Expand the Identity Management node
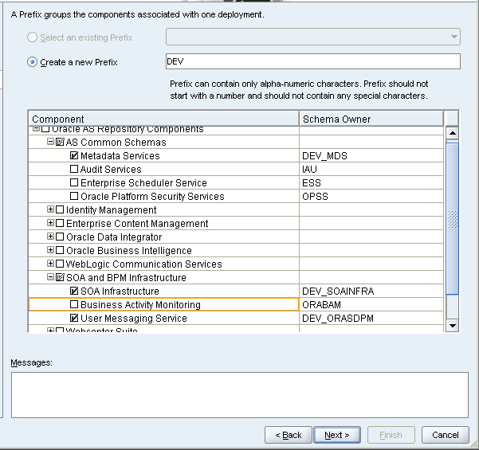 coord(50,210)
